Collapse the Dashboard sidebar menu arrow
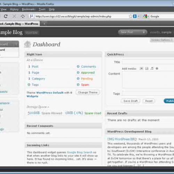 16,44
